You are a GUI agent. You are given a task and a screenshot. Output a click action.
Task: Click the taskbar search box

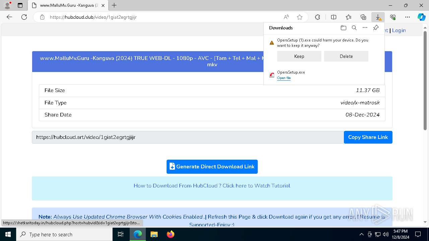pyautogui.click(x=64, y=234)
